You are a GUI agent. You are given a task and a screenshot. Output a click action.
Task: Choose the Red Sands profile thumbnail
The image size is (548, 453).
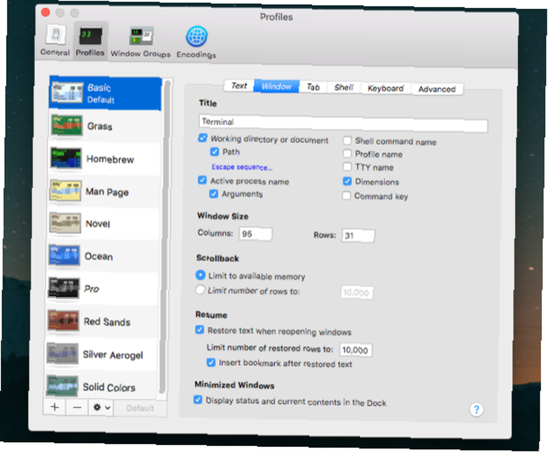[x=63, y=321]
